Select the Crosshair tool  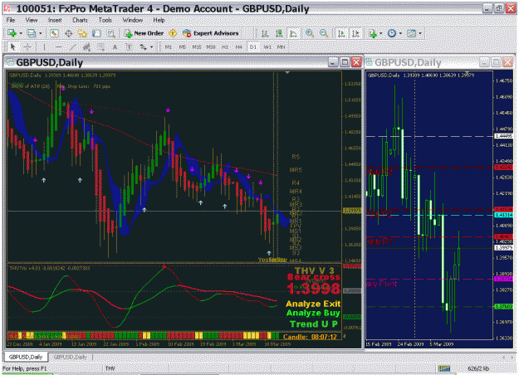(x=27, y=47)
